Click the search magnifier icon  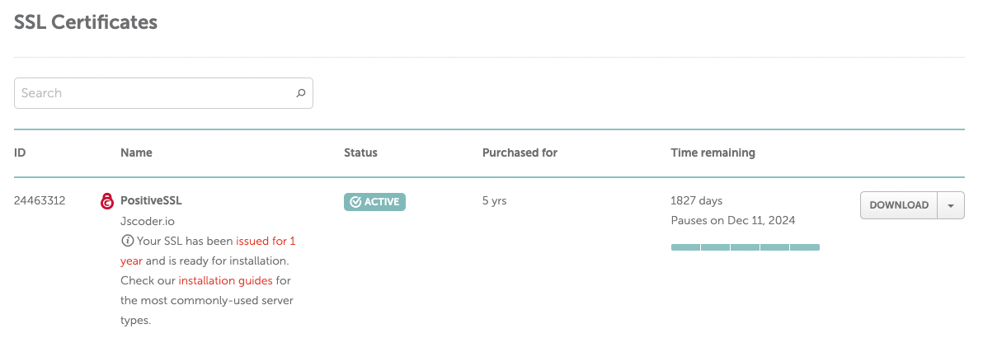click(x=301, y=93)
